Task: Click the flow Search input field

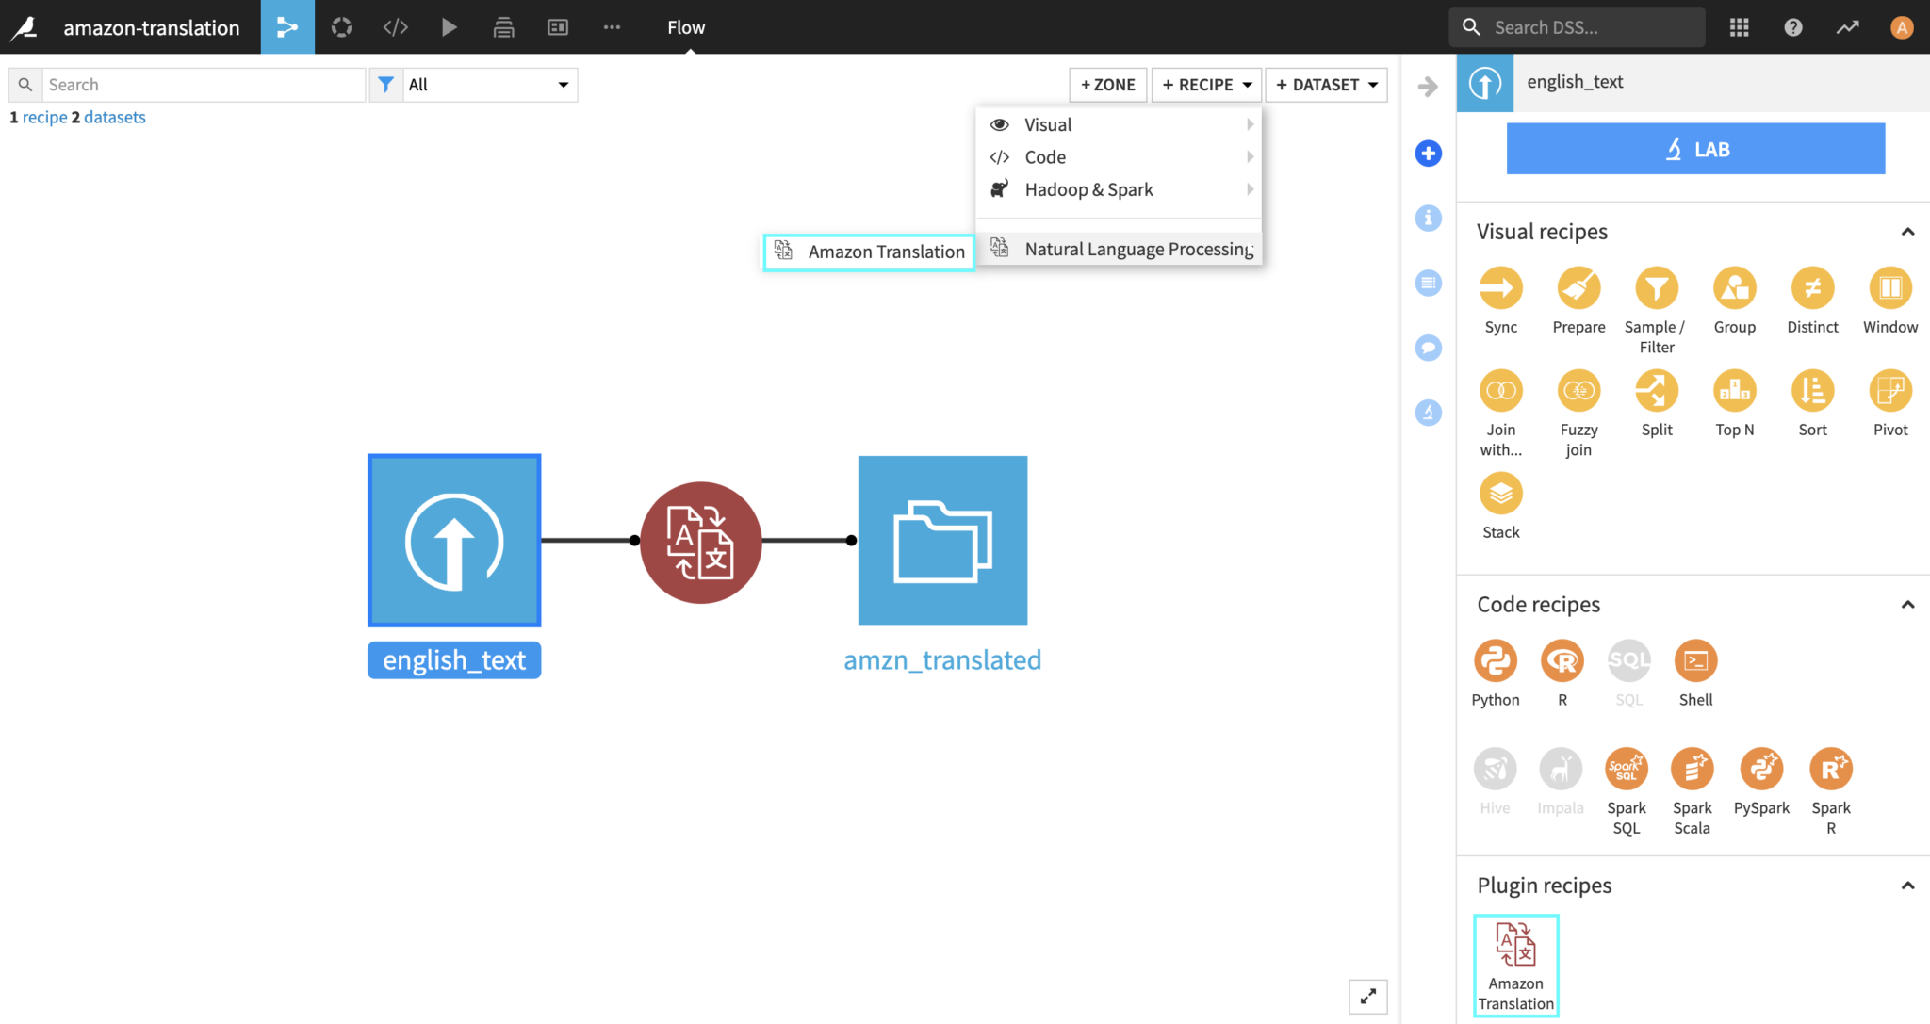Action: click(203, 85)
